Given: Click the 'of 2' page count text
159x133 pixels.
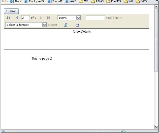Looking at the screenshot, I should 34,18.
